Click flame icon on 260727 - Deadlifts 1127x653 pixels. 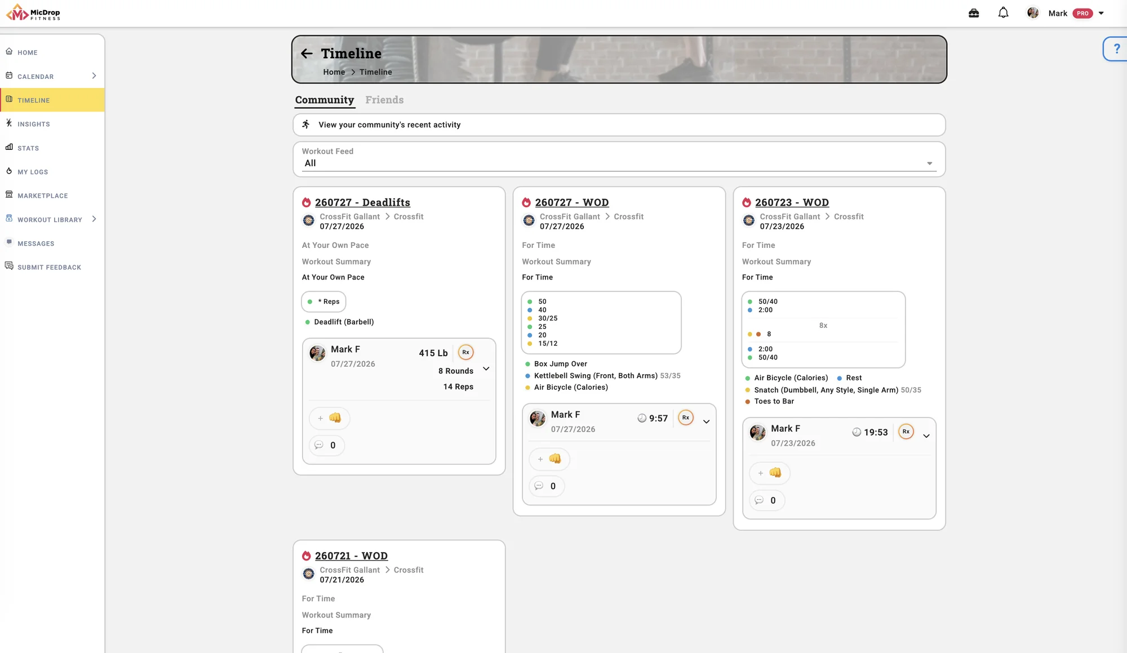[307, 202]
